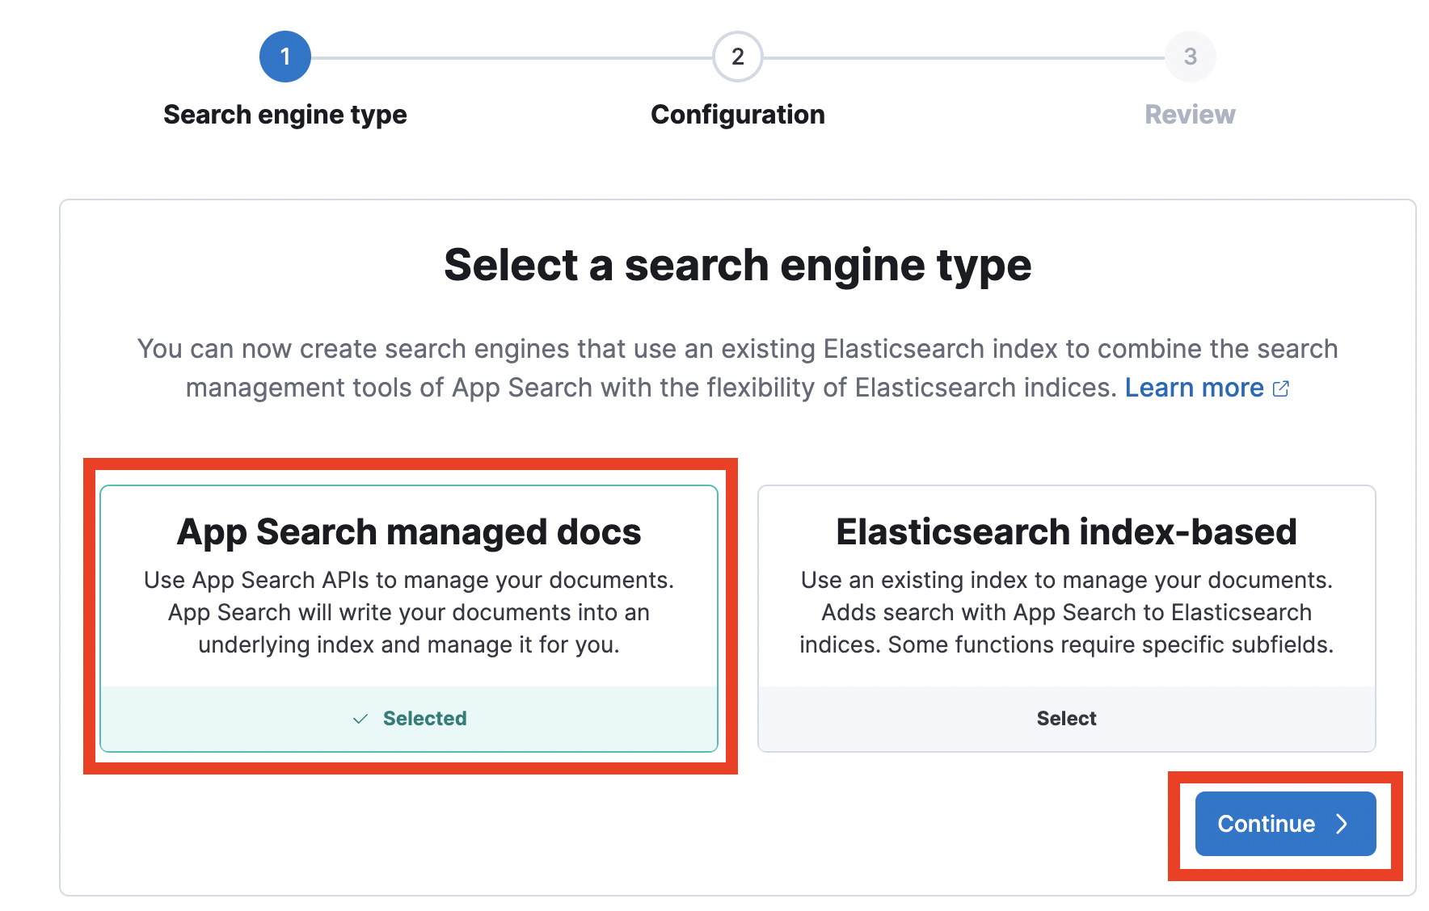Choose the App Search managed docs card
This screenshot has width=1429, height=911.
(409, 618)
